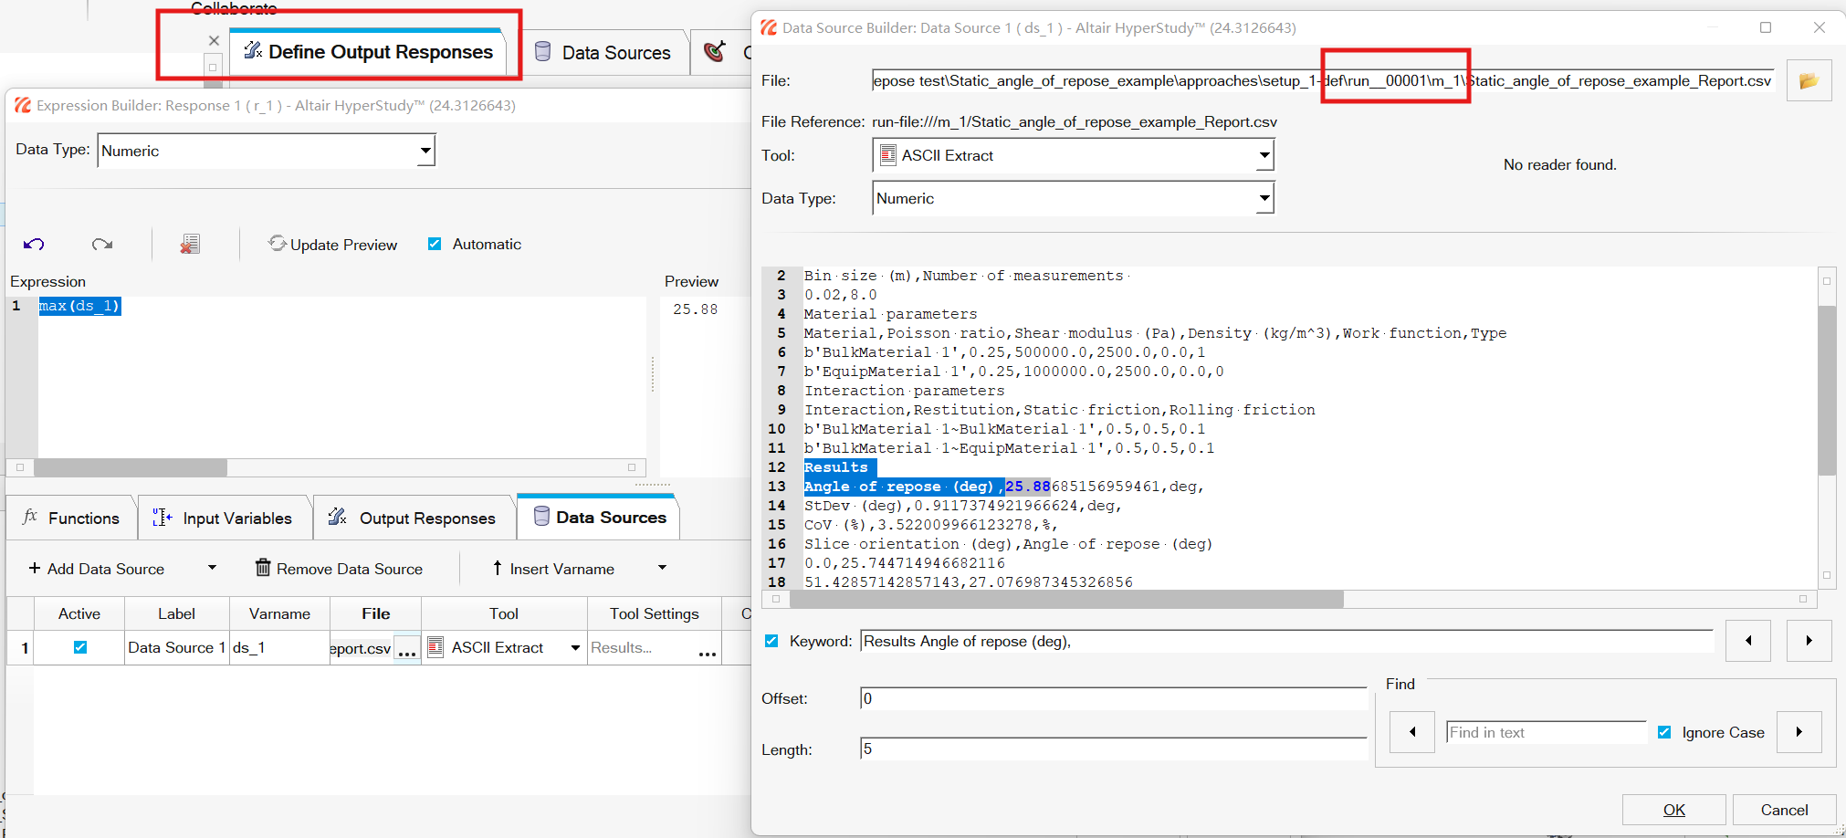Viewport: 1846px width, 838px height.
Task: Click Update Preview refresh icon
Action: coord(278,243)
